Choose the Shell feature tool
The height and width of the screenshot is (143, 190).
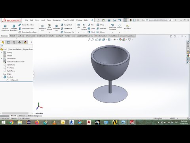click(91, 32)
